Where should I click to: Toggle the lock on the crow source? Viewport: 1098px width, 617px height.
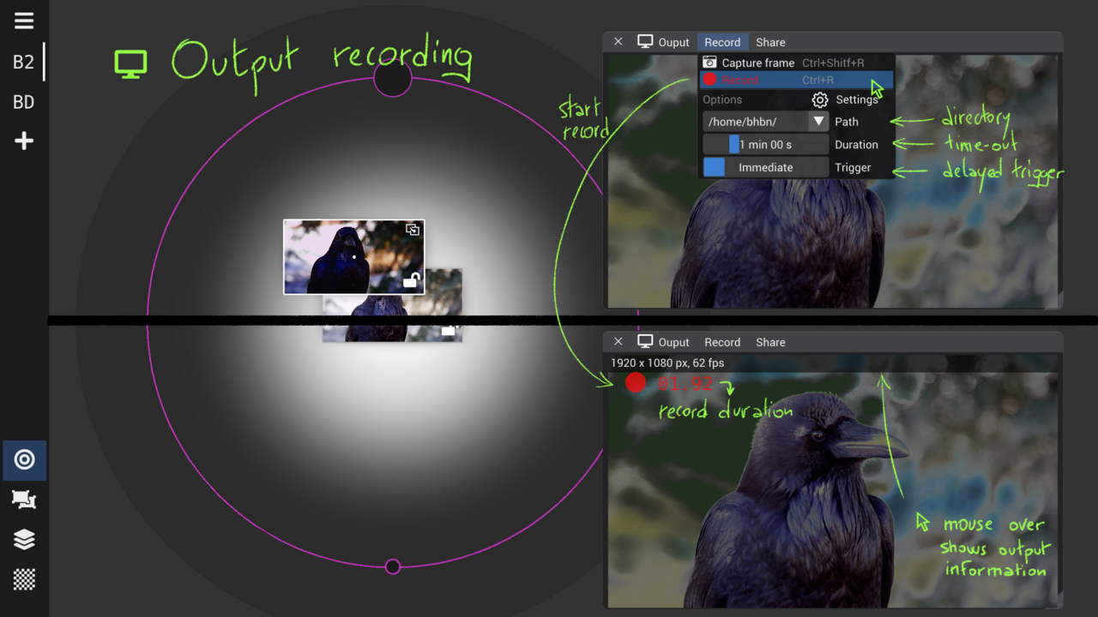[x=412, y=280]
